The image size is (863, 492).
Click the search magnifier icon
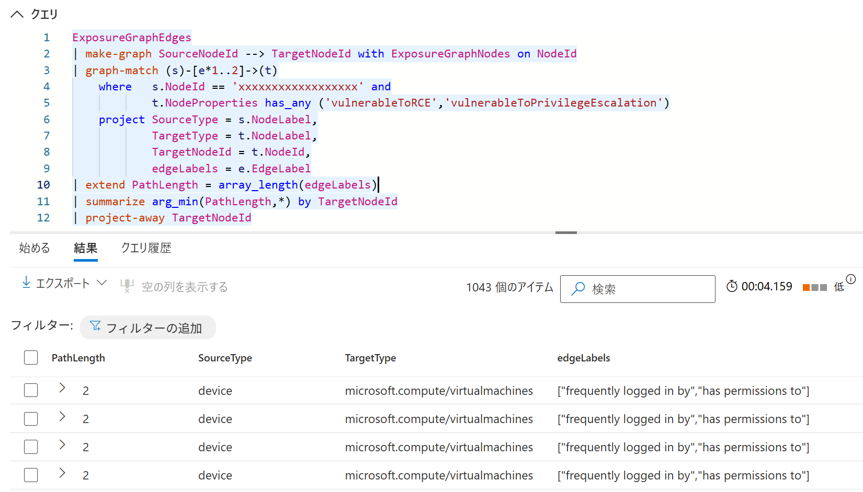coord(578,289)
